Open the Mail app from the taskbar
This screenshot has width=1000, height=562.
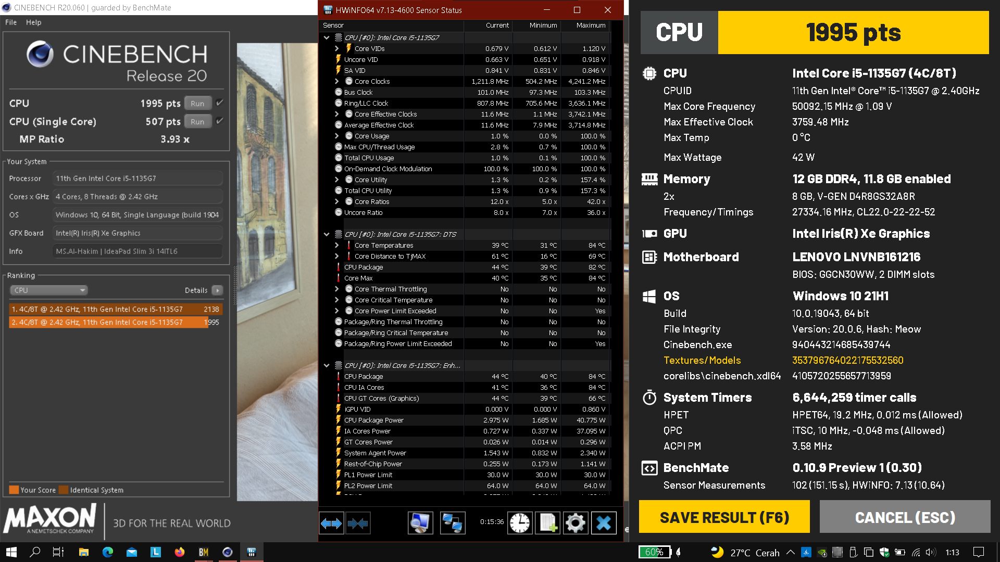coord(132,552)
